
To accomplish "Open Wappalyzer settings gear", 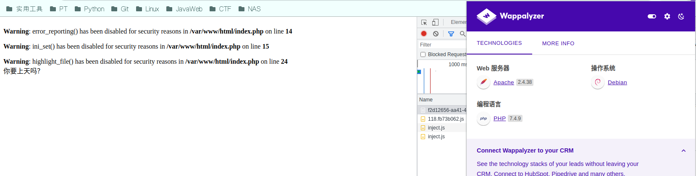I will [667, 16].
